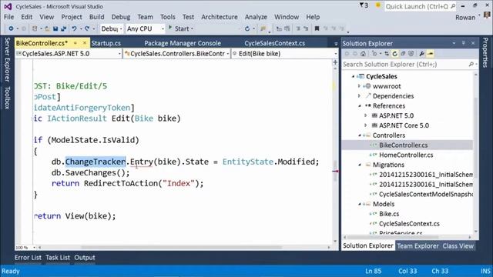The image size is (493, 277).
Task: Click the Navigate Backward toolbar icon
Action: pyautogui.click(x=11, y=28)
